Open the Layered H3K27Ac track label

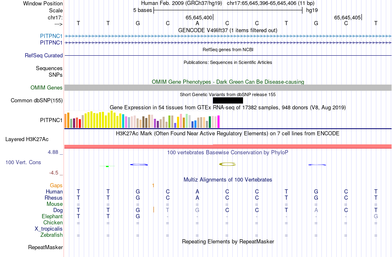click(27, 139)
